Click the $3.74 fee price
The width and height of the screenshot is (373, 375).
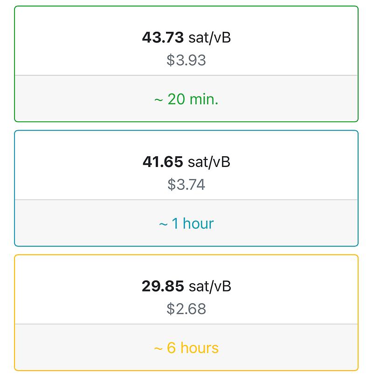(186, 185)
